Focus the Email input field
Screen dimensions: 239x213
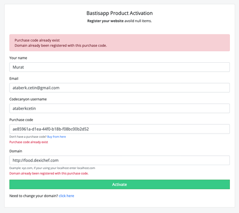pyautogui.click(x=119, y=88)
